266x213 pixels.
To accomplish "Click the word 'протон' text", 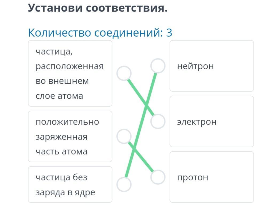I will tap(193, 177).
